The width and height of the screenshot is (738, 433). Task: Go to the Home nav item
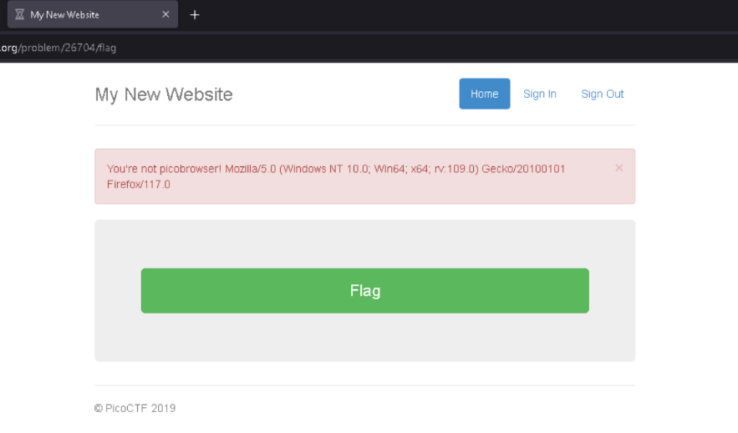pos(484,94)
